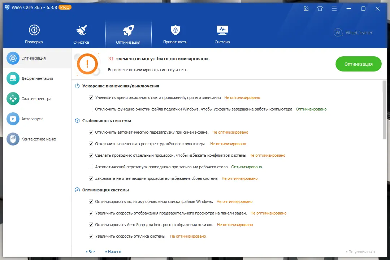Change the app skin via t-shirt icon
390x260 pixels.
320,8
